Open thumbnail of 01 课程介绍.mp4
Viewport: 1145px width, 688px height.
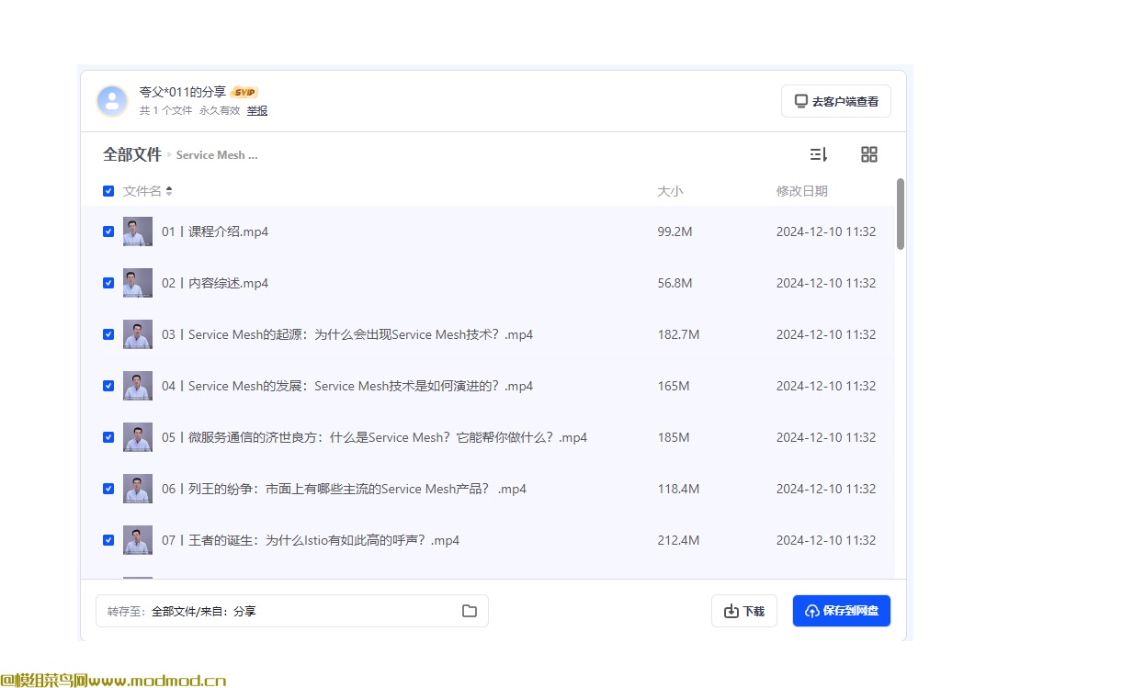[138, 231]
